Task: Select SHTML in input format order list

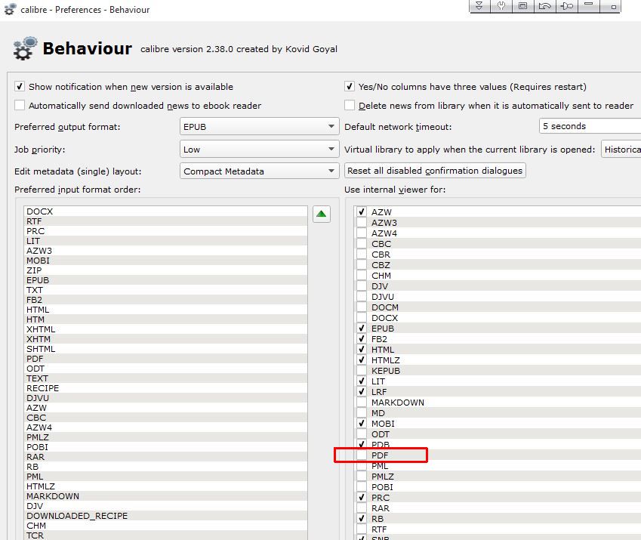Action: pyautogui.click(x=165, y=349)
